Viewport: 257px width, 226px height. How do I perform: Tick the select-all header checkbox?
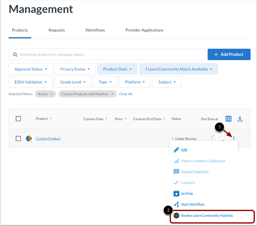pos(18,119)
